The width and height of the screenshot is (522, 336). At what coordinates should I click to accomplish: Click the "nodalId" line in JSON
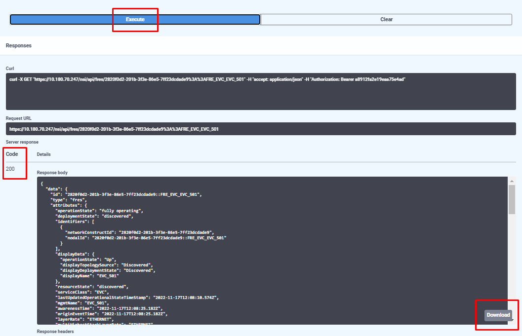click(146, 238)
